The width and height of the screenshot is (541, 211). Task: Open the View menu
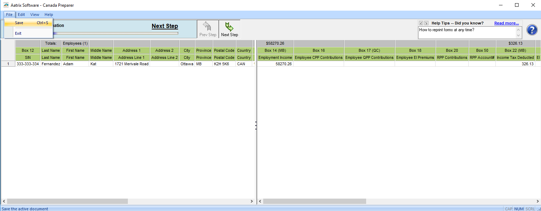(x=35, y=15)
